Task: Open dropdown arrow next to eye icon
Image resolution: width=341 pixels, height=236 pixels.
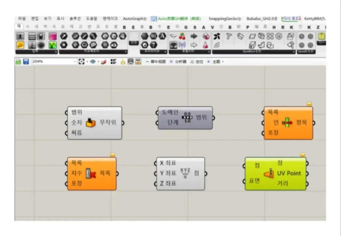Action: click(98, 62)
